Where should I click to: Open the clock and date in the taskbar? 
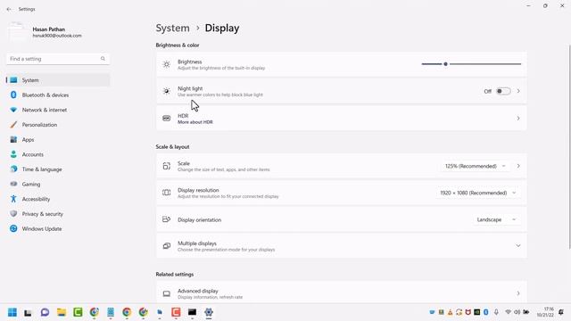545,312
